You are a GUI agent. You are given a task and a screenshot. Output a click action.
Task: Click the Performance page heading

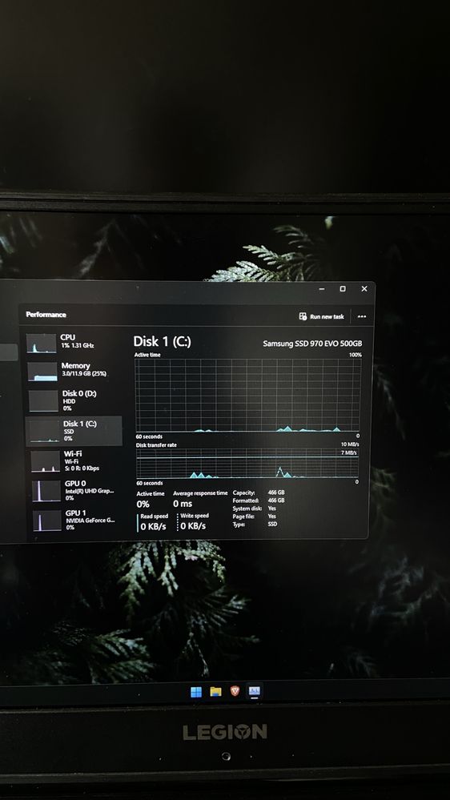46,315
